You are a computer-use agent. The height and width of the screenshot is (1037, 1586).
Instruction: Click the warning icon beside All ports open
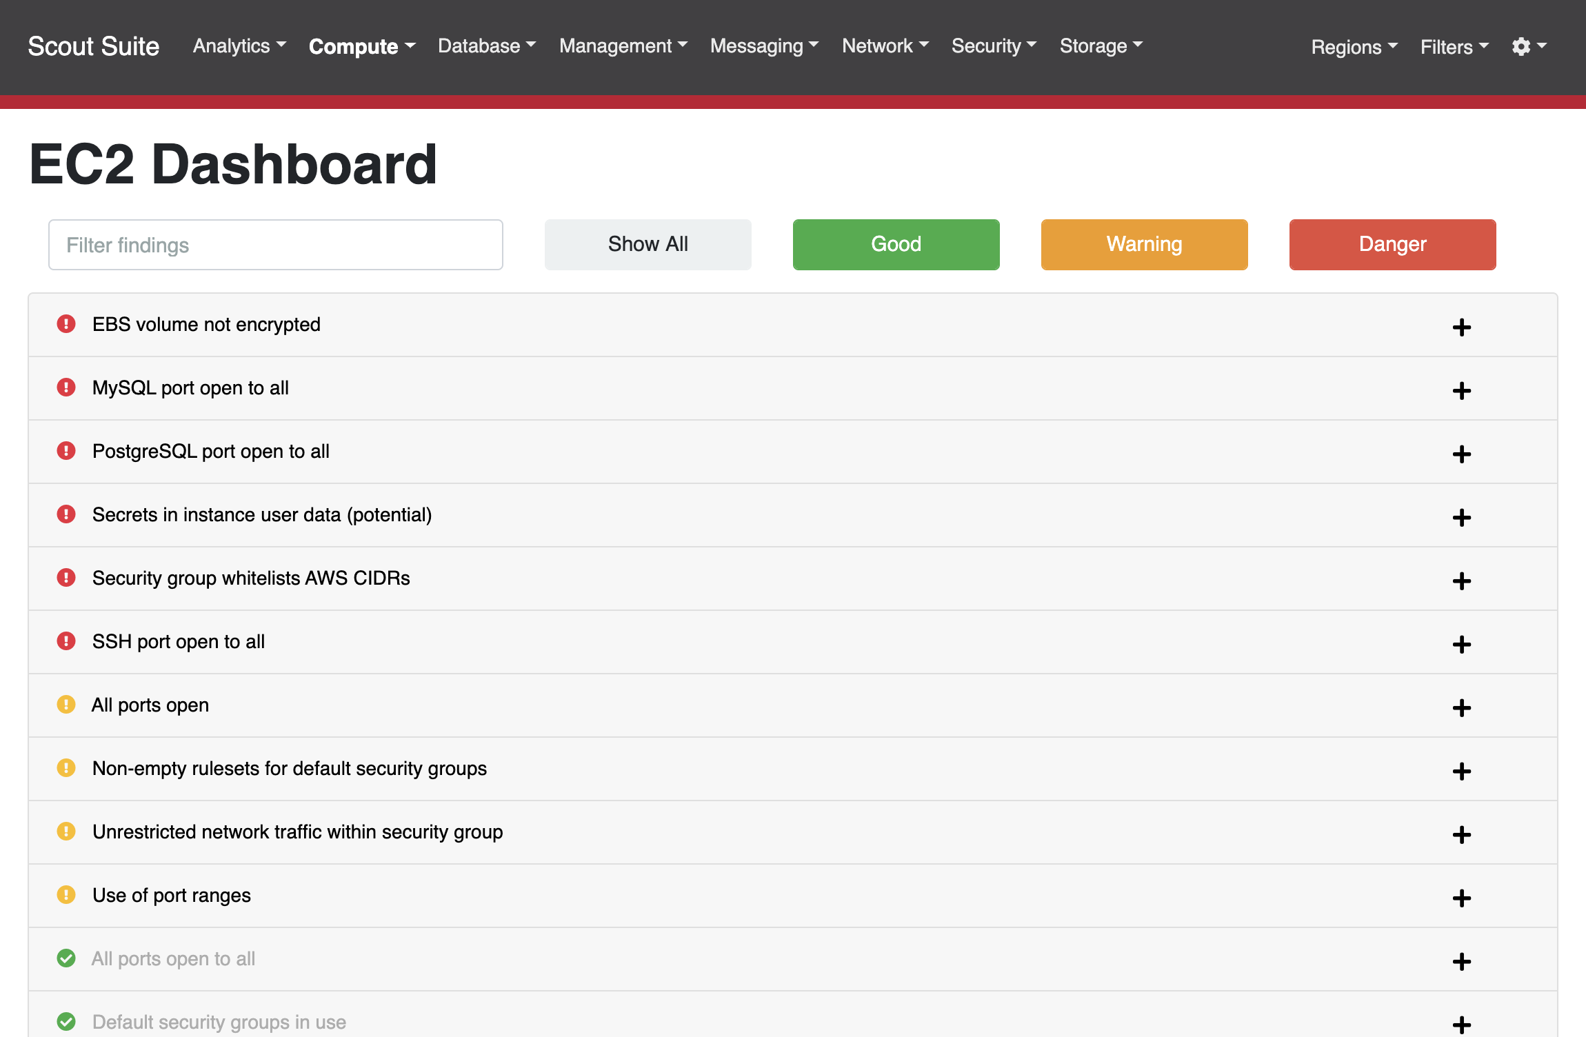click(x=66, y=704)
